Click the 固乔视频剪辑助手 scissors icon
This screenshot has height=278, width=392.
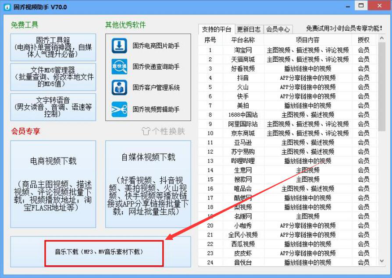click(119, 109)
